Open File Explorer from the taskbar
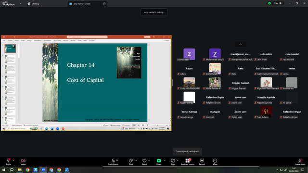 point(20,170)
